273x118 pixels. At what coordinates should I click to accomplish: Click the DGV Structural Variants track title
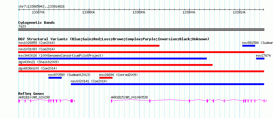[x=113, y=39]
